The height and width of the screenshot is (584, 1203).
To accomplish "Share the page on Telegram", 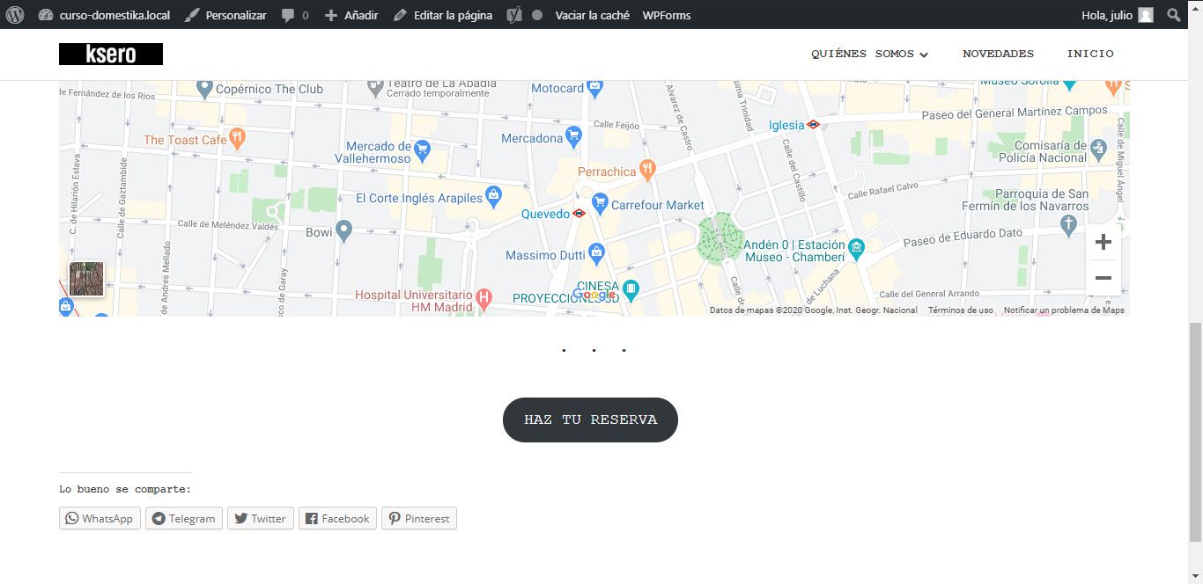I will pos(184,519).
